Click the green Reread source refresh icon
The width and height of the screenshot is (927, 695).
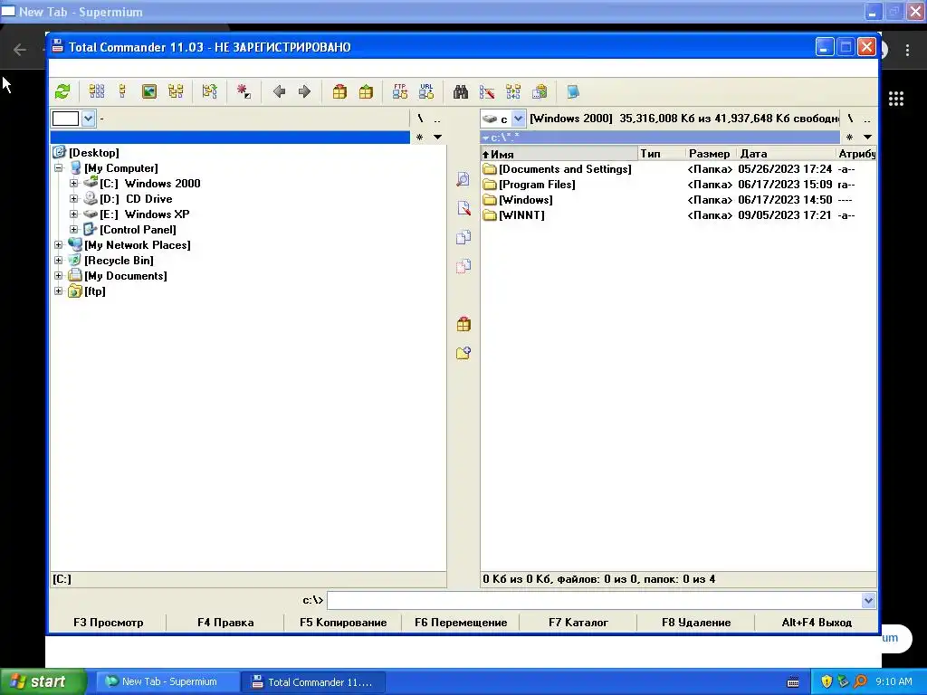pos(62,91)
